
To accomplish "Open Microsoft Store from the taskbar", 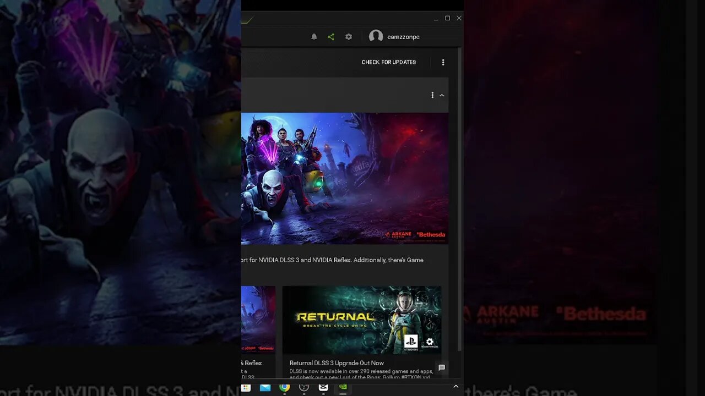I will (x=246, y=387).
